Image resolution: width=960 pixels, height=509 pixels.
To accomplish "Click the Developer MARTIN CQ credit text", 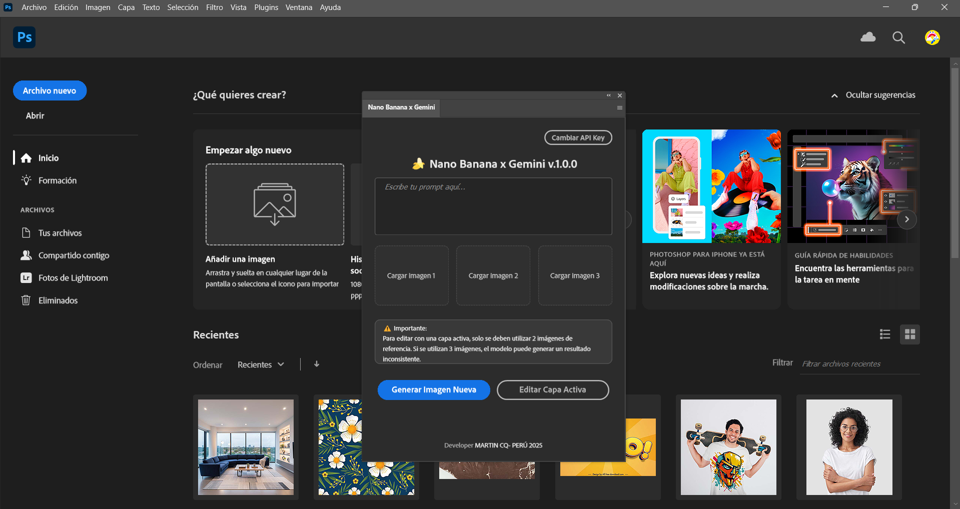I will click(493, 445).
